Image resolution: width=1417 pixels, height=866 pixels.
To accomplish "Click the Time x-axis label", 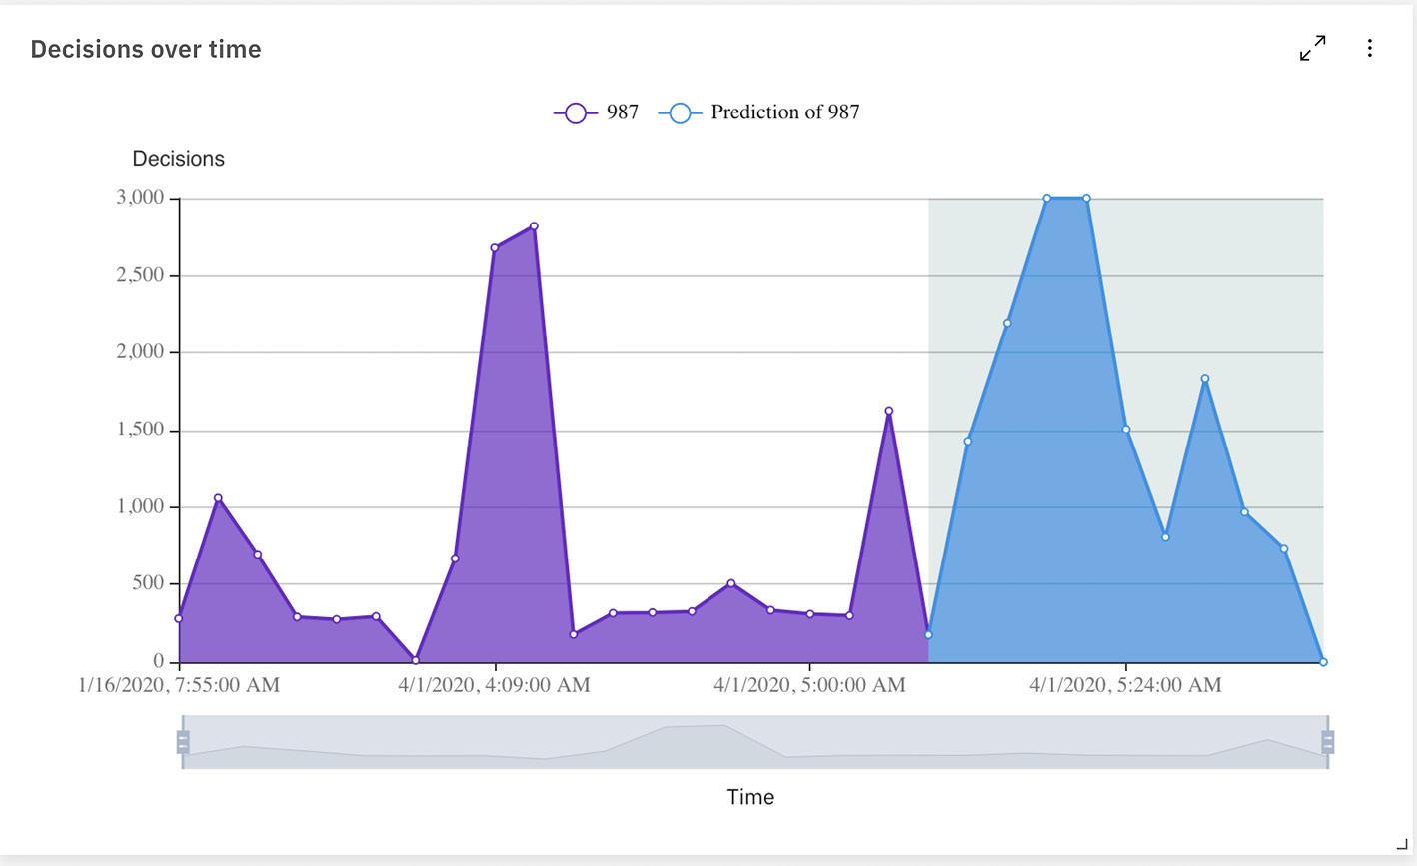I will (750, 797).
